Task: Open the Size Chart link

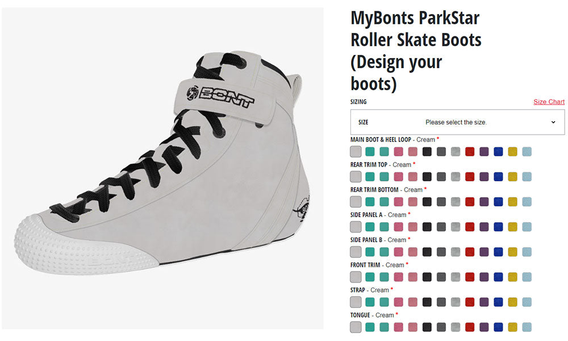Action: pos(549,102)
